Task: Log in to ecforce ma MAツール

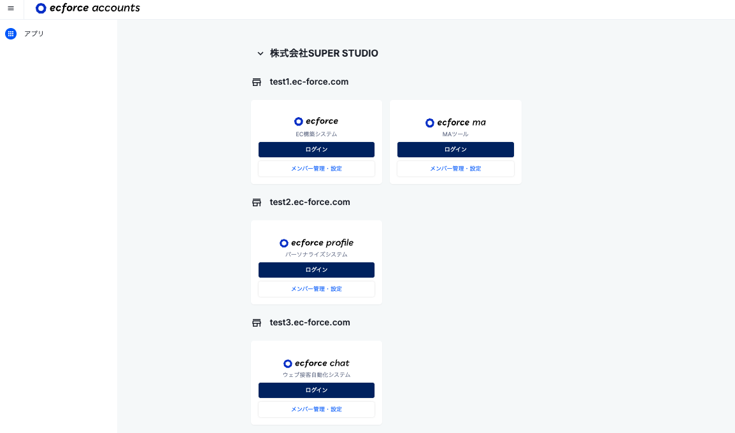Action: point(455,149)
